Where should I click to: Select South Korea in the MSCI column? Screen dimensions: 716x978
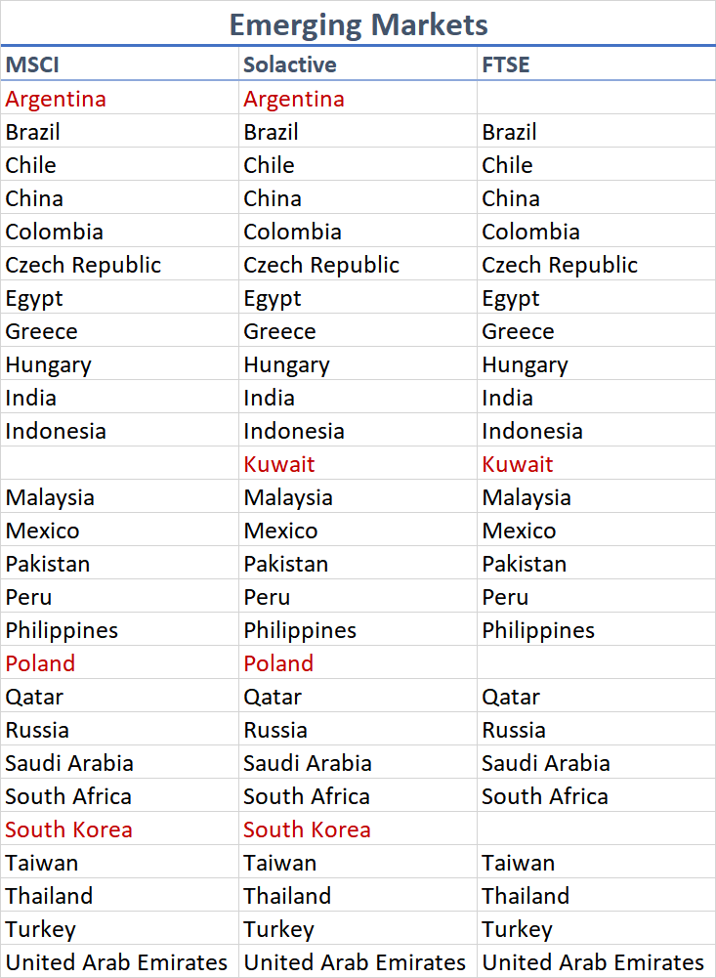(68, 829)
